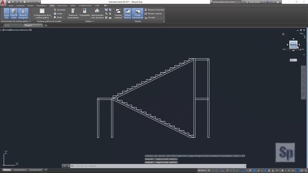Close the command line with X
This screenshot has width=308, height=173.
[64, 166]
